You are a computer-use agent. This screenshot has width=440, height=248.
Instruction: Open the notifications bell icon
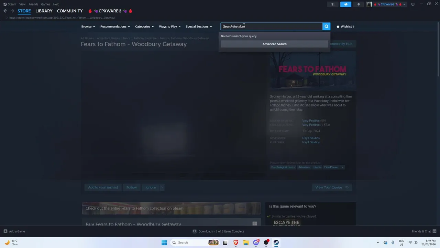tap(359, 4)
